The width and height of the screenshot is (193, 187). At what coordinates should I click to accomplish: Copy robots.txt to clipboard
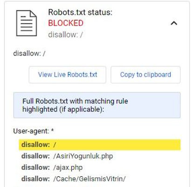(145, 75)
